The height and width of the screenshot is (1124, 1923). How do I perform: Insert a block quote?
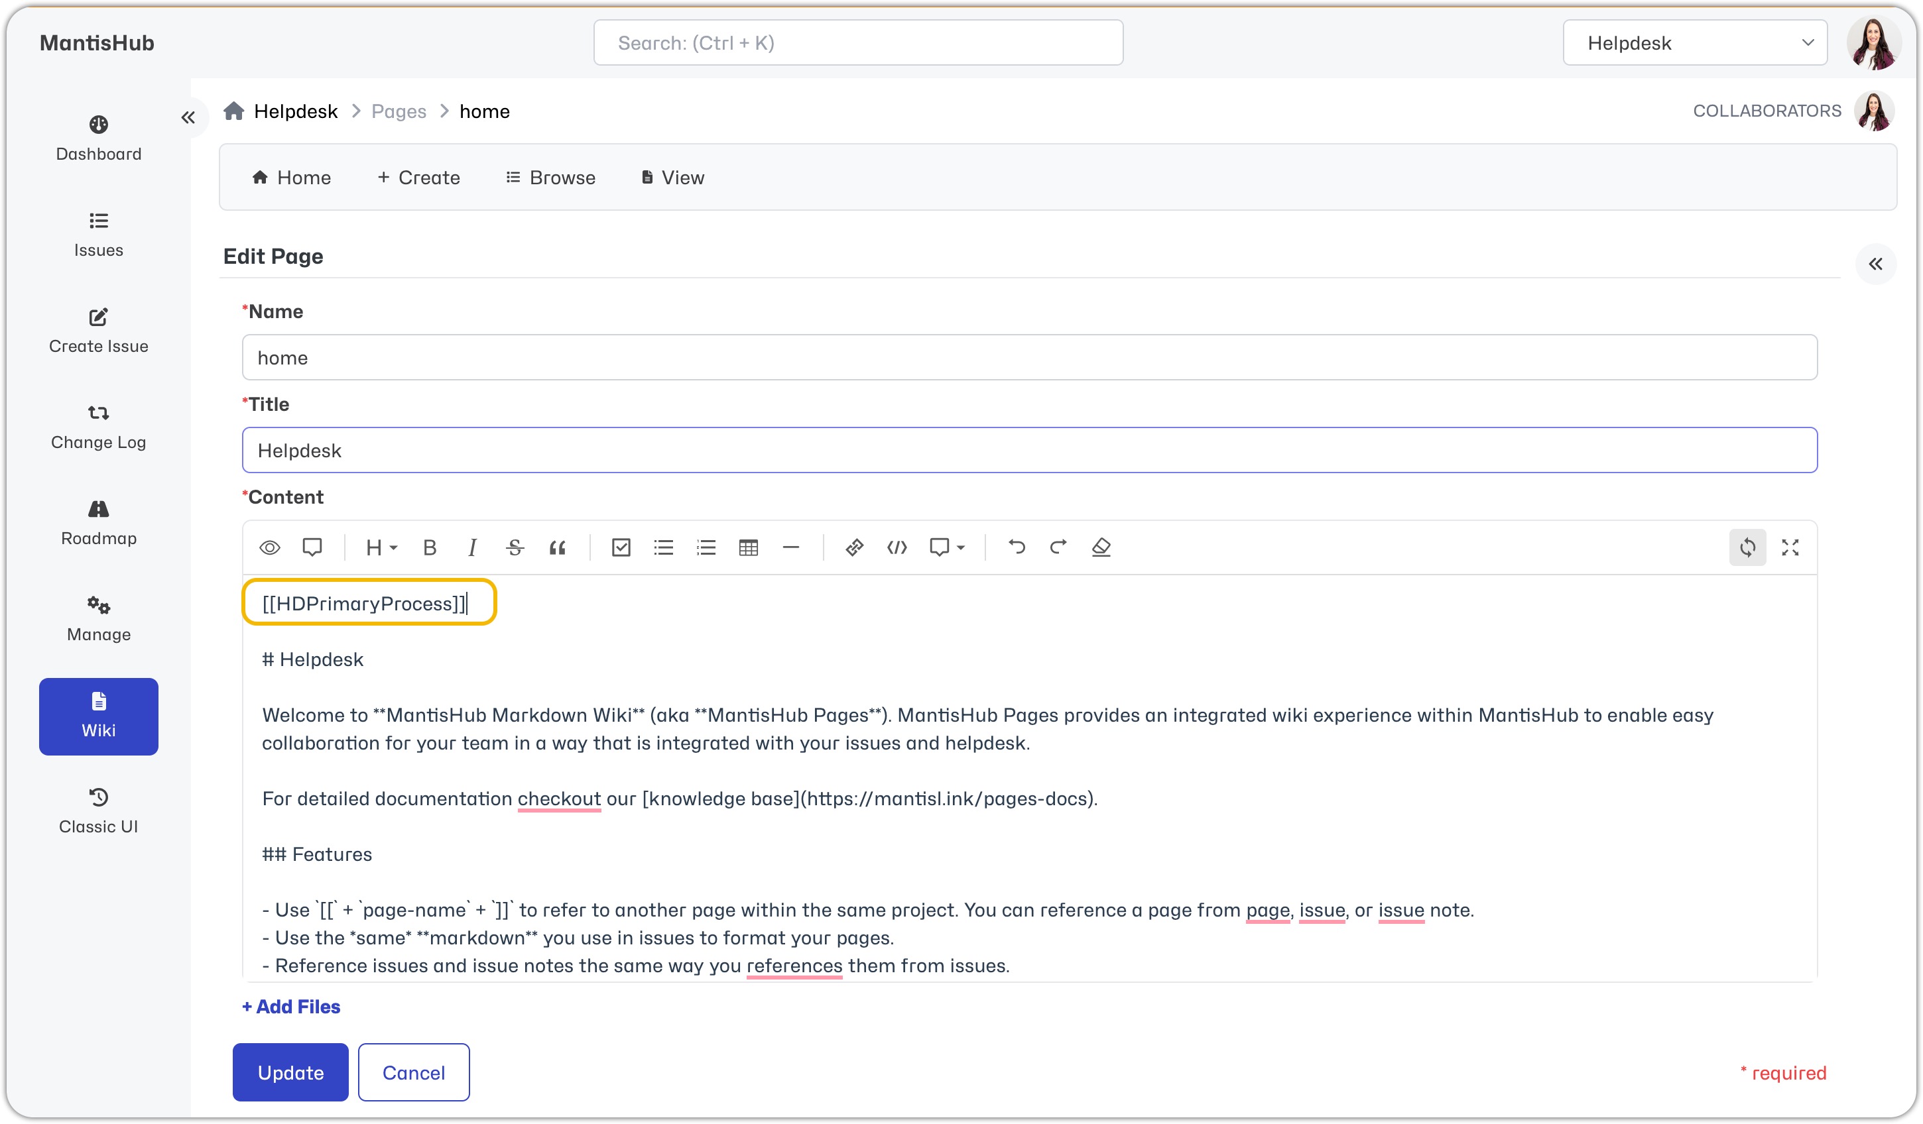point(558,547)
